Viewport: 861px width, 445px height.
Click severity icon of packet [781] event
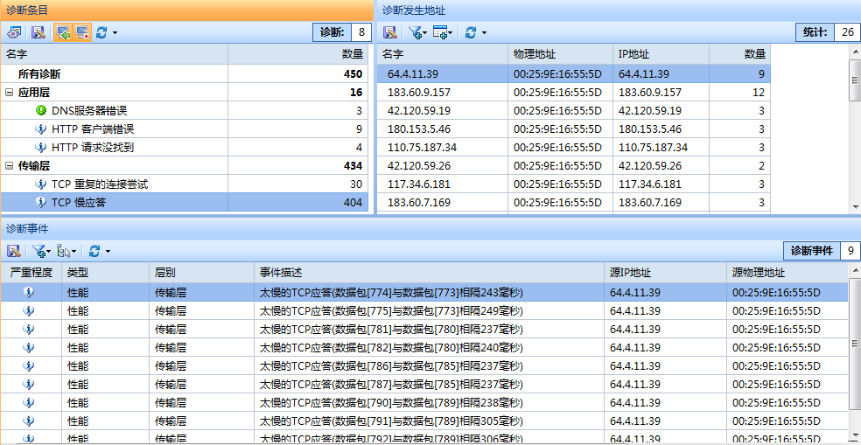[x=29, y=330]
